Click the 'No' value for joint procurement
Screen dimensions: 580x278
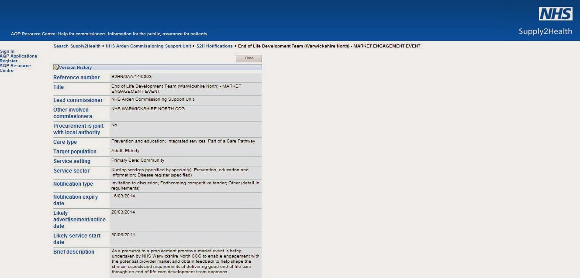coord(114,125)
